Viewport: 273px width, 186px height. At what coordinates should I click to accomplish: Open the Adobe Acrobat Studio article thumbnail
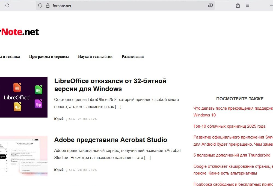click(23, 156)
